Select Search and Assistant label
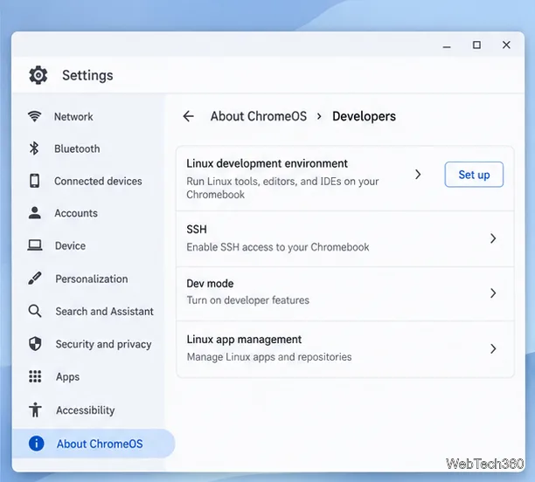This screenshot has height=482, width=535. (x=104, y=311)
